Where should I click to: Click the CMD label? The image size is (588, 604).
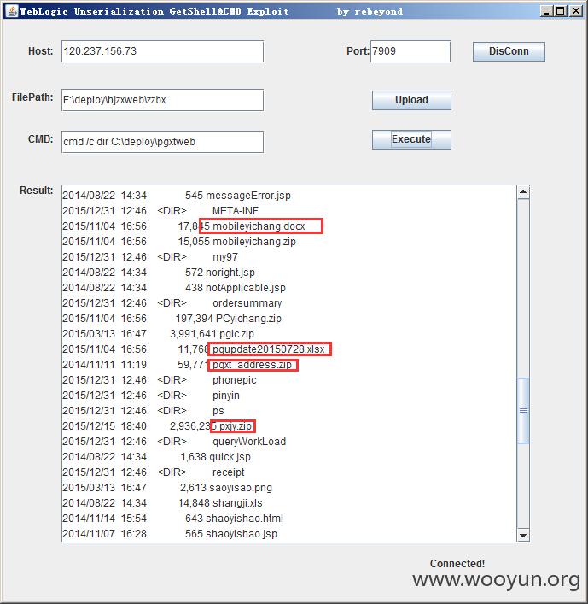(x=40, y=139)
